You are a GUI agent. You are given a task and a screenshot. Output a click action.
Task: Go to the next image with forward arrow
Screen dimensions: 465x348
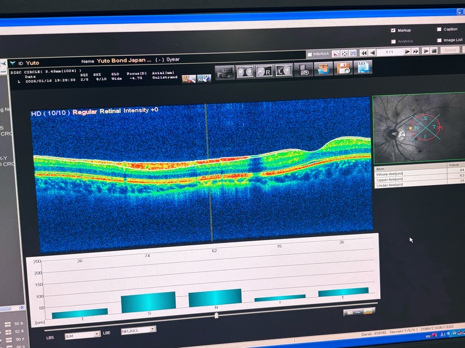click(x=407, y=51)
